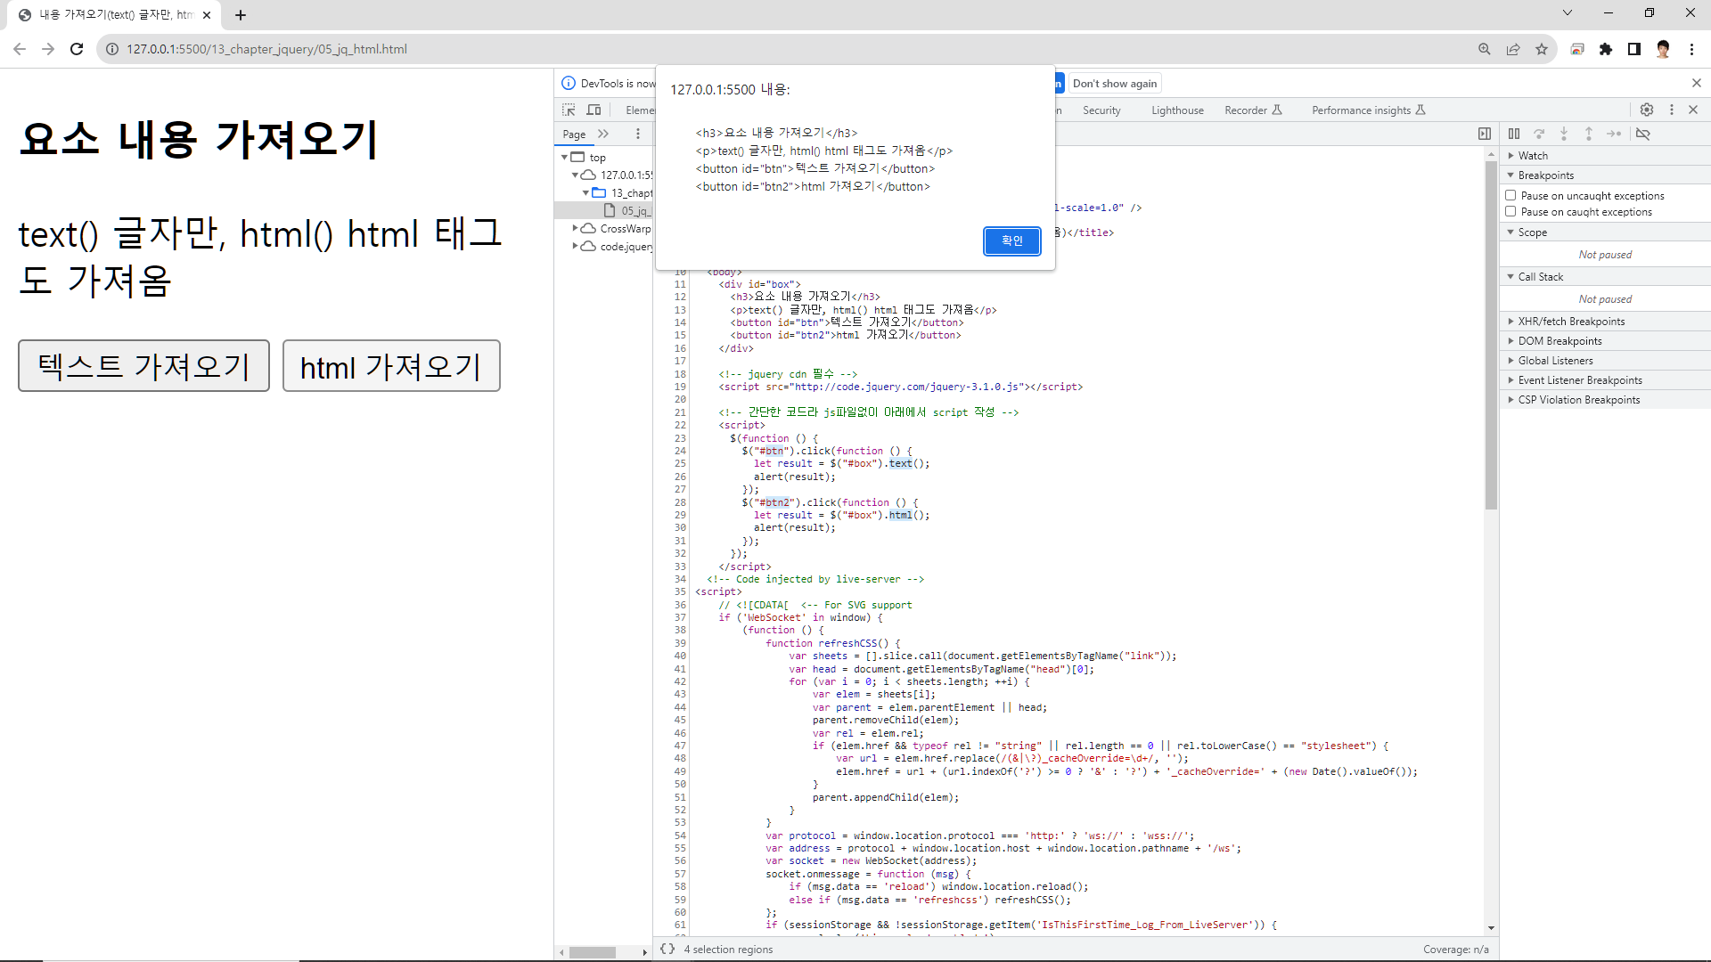Click deactivate breakpoints icon
Viewport: 1711px width, 962px height.
point(1643,134)
